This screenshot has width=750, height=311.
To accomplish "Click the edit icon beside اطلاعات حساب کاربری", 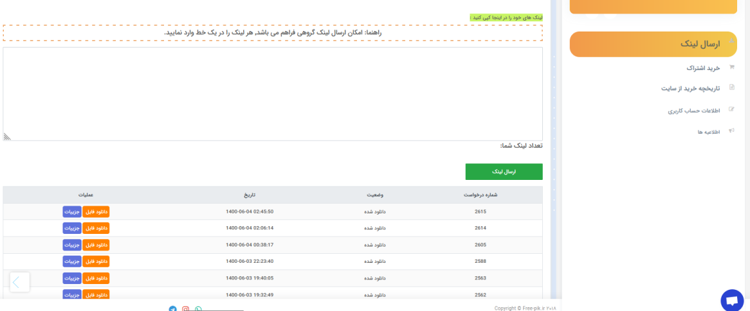I will pyautogui.click(x=731, y=109).
